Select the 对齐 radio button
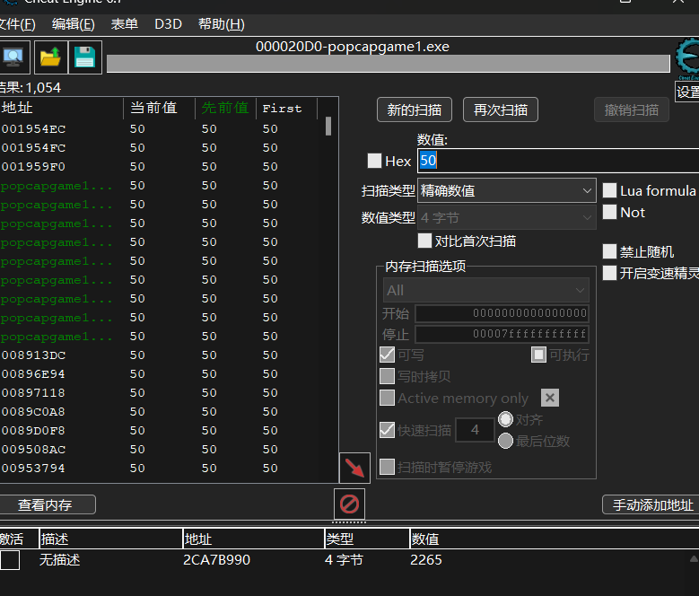Screen dimensions: 699x596 click(x=505, y=419)
